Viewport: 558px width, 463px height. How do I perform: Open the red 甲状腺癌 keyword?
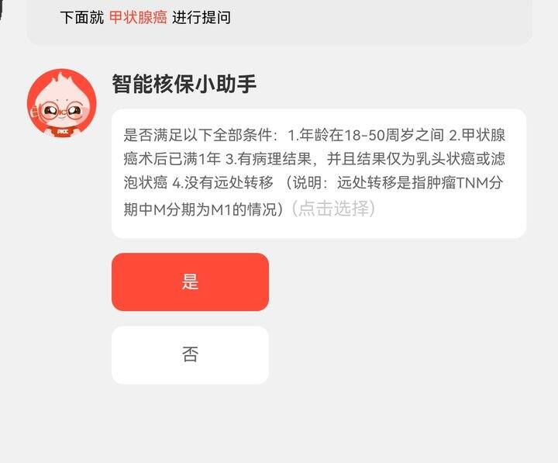[x=138, y=17]
